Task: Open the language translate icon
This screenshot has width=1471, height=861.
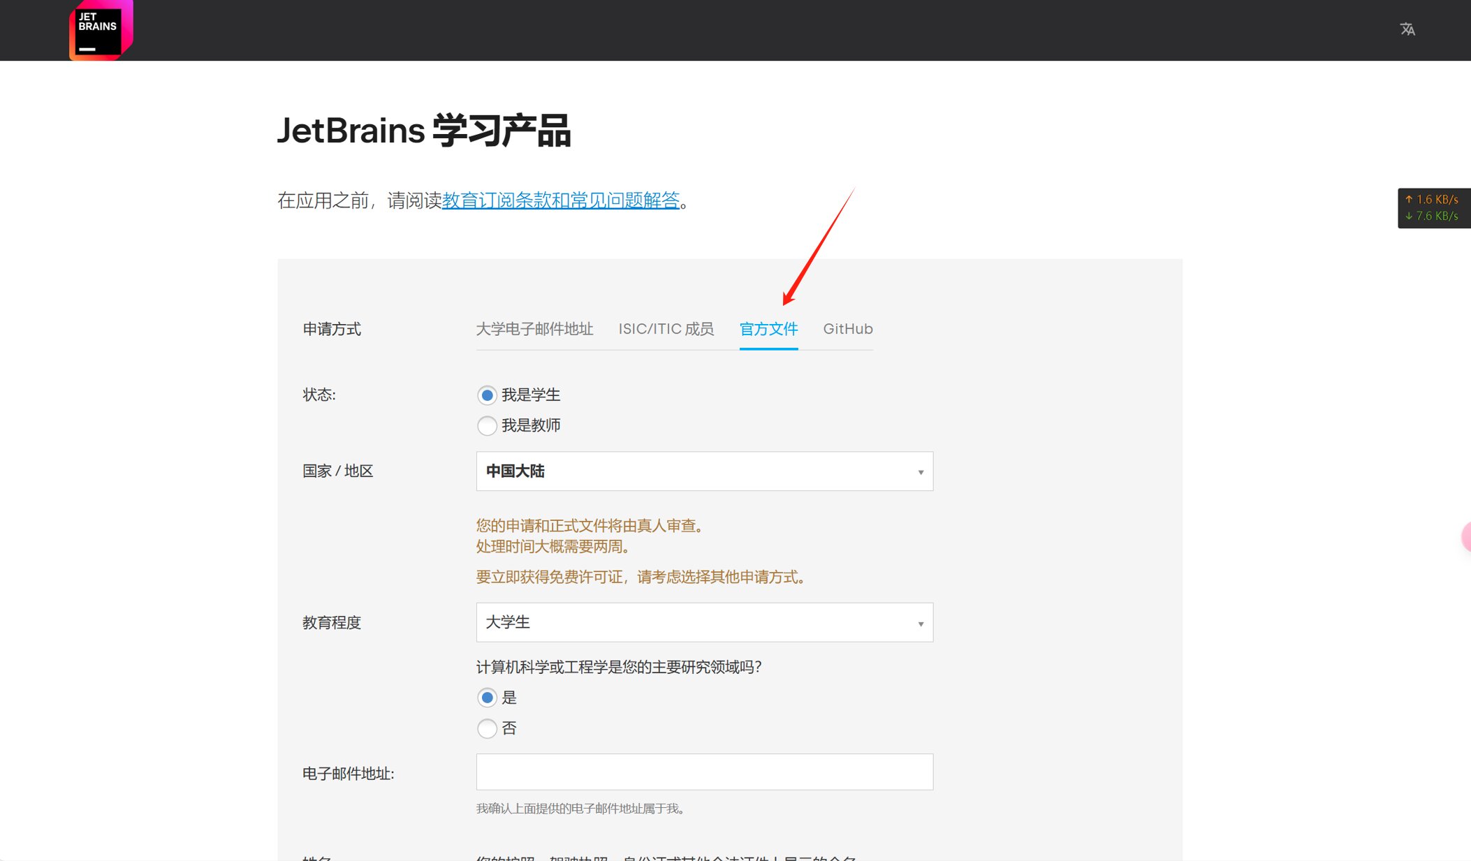Action: [1407, 29]
